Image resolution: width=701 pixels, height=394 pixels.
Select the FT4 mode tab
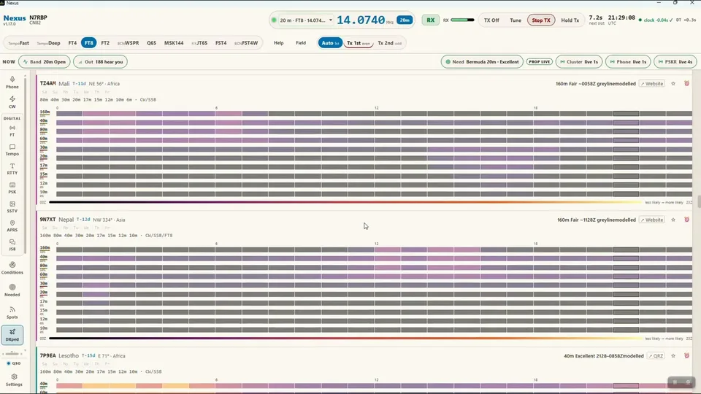(72, 43)
